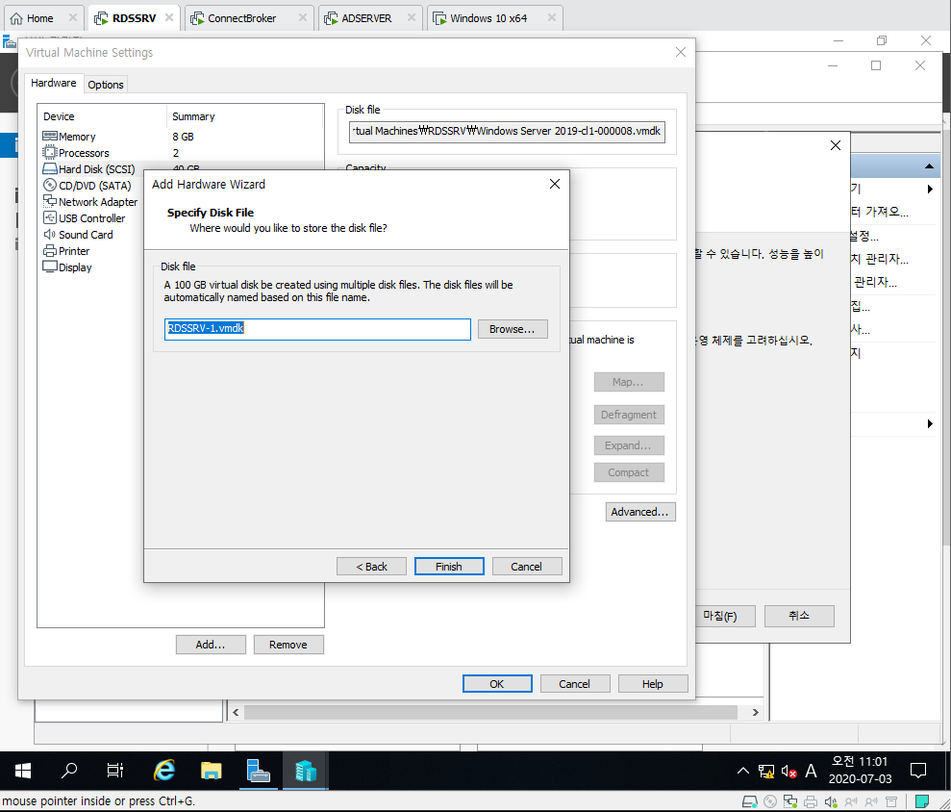
Task: Open Advanced... disk settings
Action: click(639, 512)
